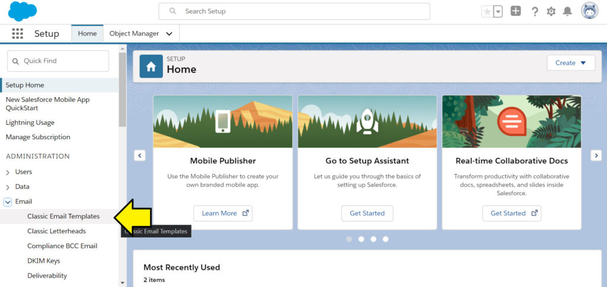The height and width of the screenshot is (287, 607).
Task: Open the setup gear icon
Action: [551, 12]
